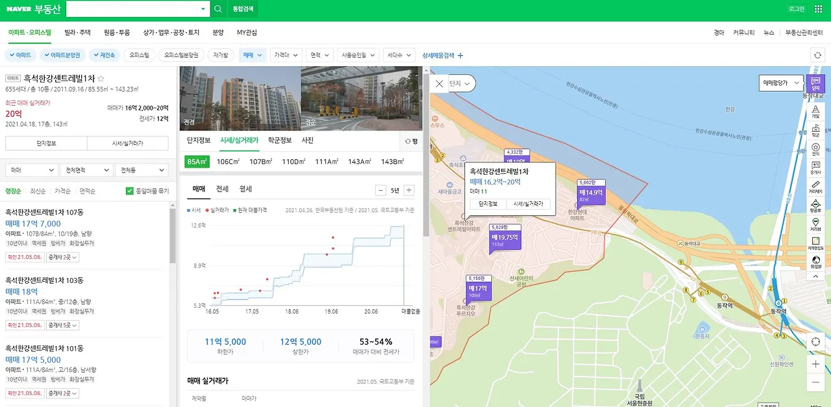Viewport: 831px width, 407px height.
Task: Switch to the 전세 price tab
Action: 222,189
